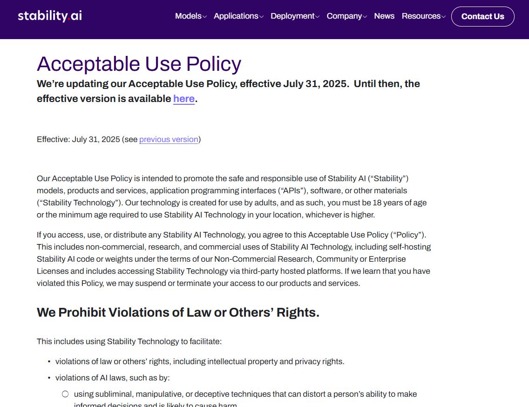Select the Applications menu label
Screen dimensions: 529x407
tap(236, 16)
